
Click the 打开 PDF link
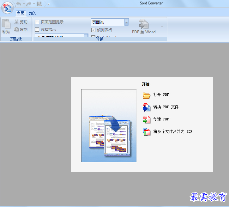click(161, 95)
